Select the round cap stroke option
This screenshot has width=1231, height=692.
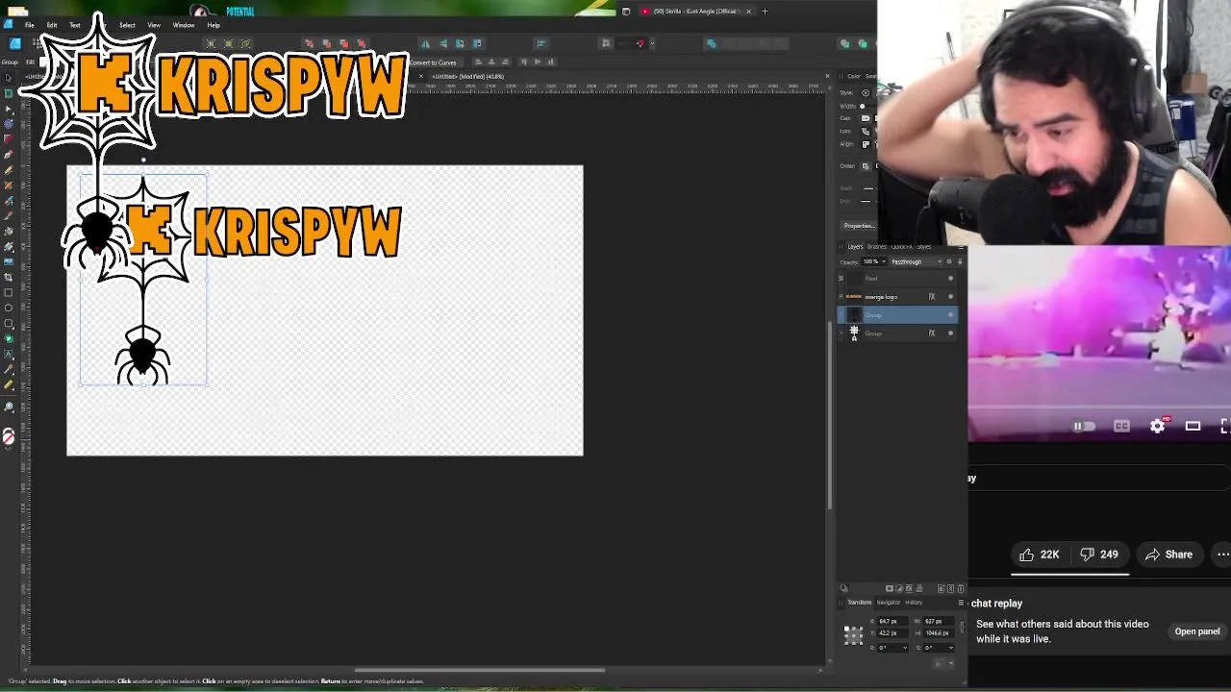[865, 118]
